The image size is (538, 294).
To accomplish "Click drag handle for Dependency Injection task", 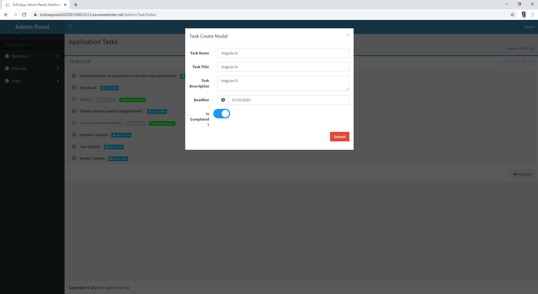I will [x=74, y=76].
